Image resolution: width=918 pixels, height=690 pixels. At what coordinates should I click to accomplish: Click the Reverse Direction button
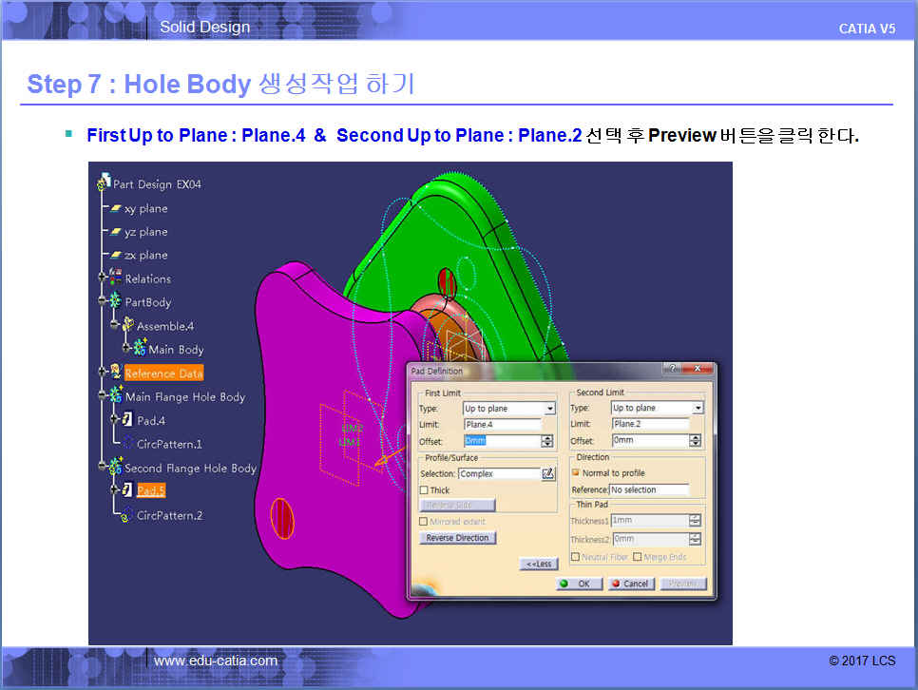click(x=457, y=538)
